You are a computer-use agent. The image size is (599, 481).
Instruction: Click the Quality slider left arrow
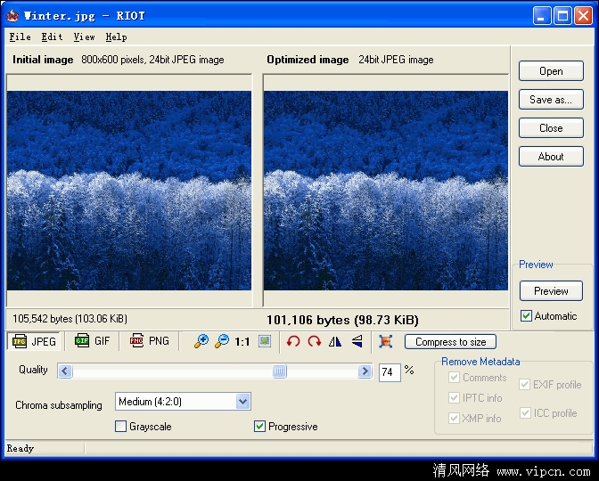coord(65,371)
